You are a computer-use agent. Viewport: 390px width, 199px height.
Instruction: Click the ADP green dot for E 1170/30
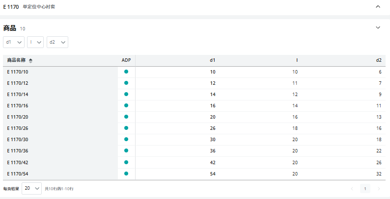point(126,139)
